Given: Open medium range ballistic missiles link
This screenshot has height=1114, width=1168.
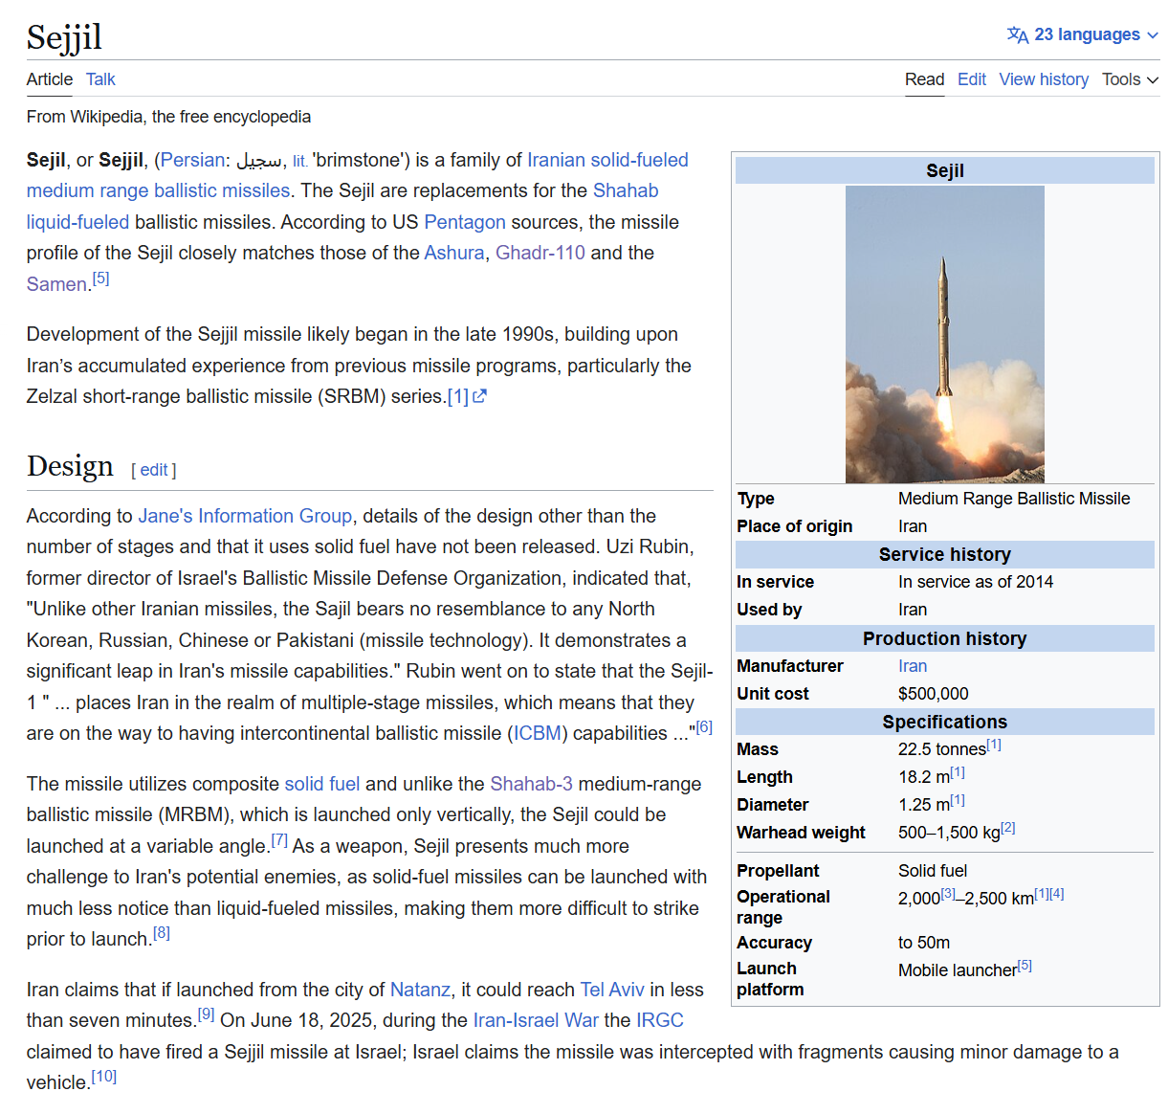Looking at the screenshot, I should (158, 190).
